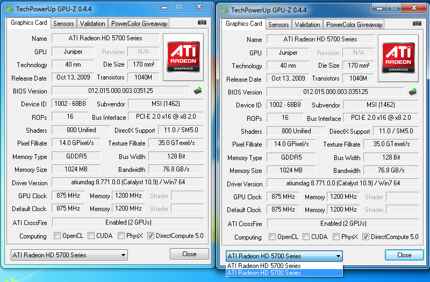Click the GPU-Z title bar icon in right window
Screen dimensions: 430x282
pyautogui.click(x=223, y=10)
